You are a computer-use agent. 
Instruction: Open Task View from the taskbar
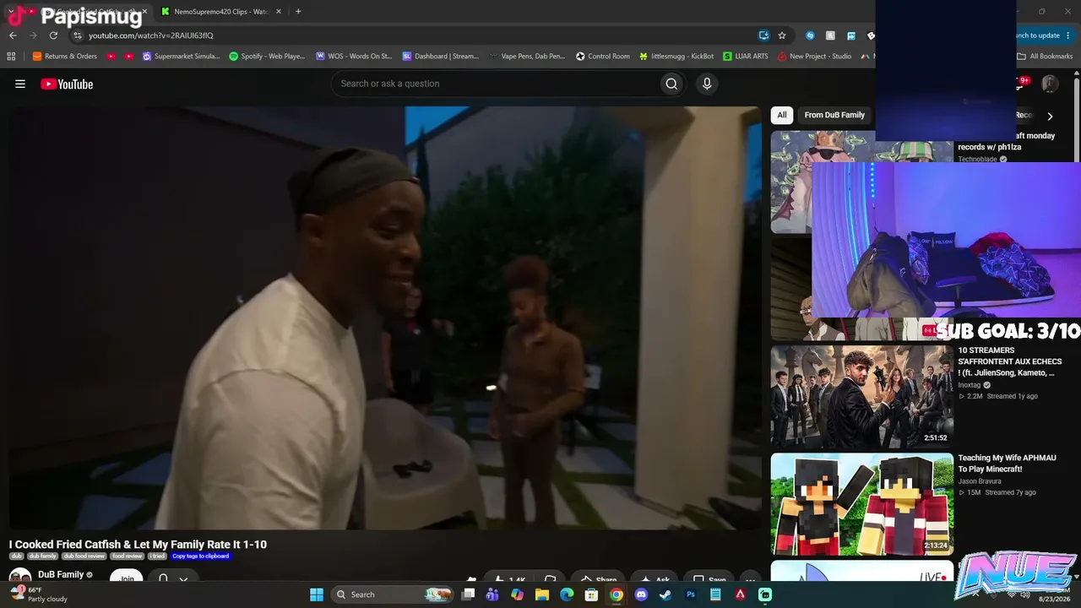click(468, 594)
